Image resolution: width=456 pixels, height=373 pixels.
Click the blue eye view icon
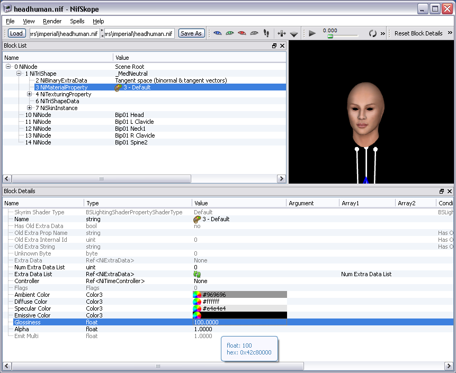218,33
